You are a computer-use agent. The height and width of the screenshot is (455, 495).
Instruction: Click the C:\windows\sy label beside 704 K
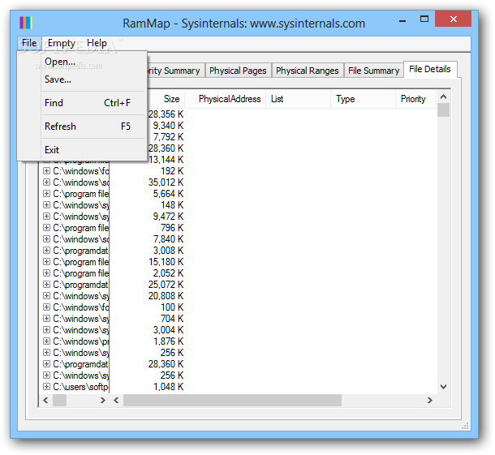(x=80, y=319)
